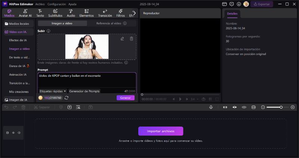Open the Avatar AI tab
This screenshot has width=299, height=158.
pos(25,13)
